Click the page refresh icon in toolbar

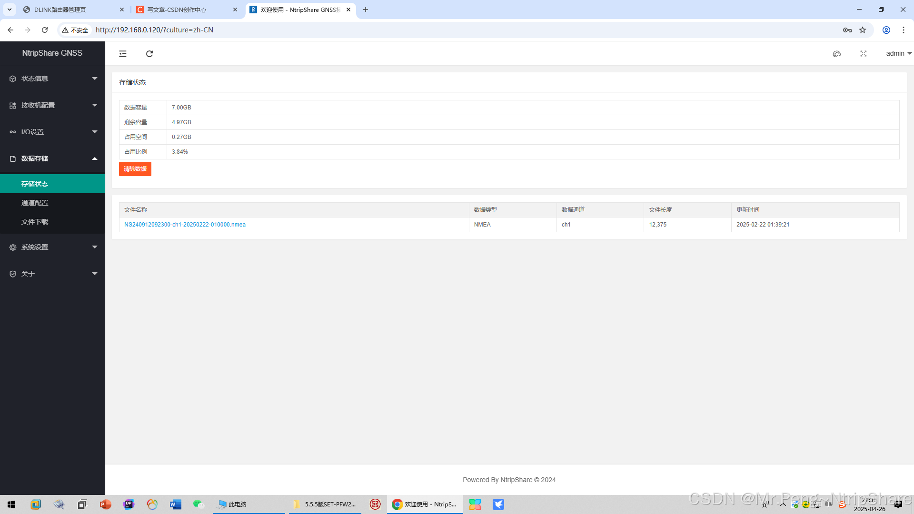(x=149, y=54)
